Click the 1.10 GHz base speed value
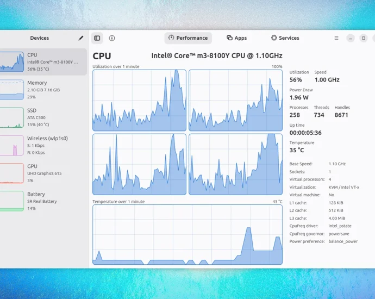This screenshot has width=375, height=299. (x=337, y=164)
